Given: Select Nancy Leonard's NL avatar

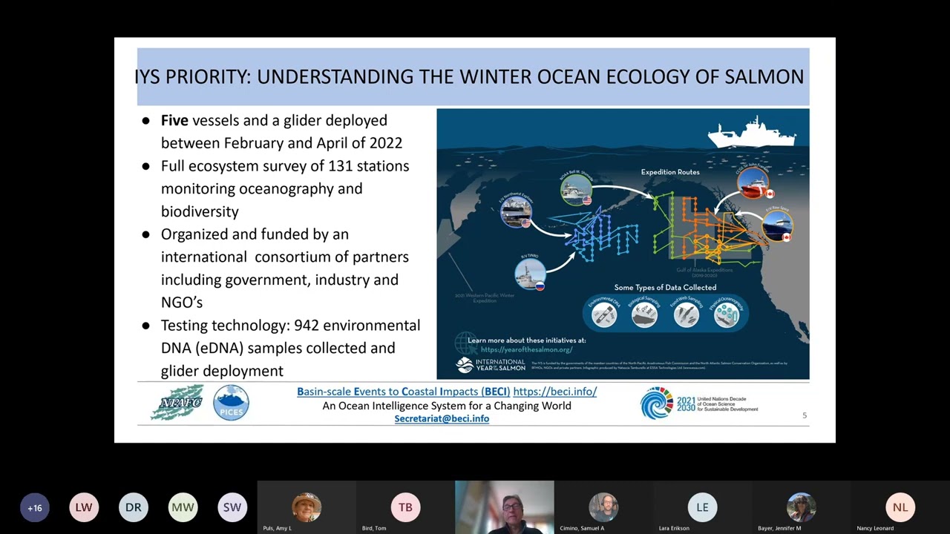Looking at the screenshot, I should click(900, 507).
